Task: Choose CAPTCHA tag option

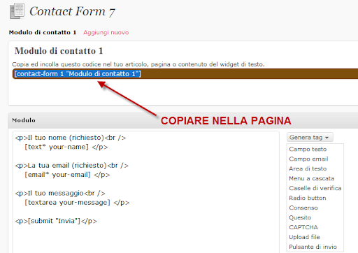Action: (x=303, y=227)
